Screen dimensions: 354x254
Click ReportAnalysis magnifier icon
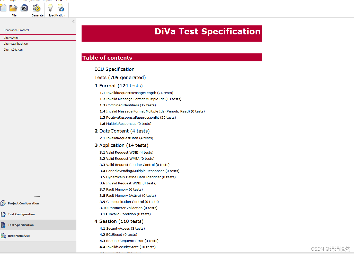(3, 236)
